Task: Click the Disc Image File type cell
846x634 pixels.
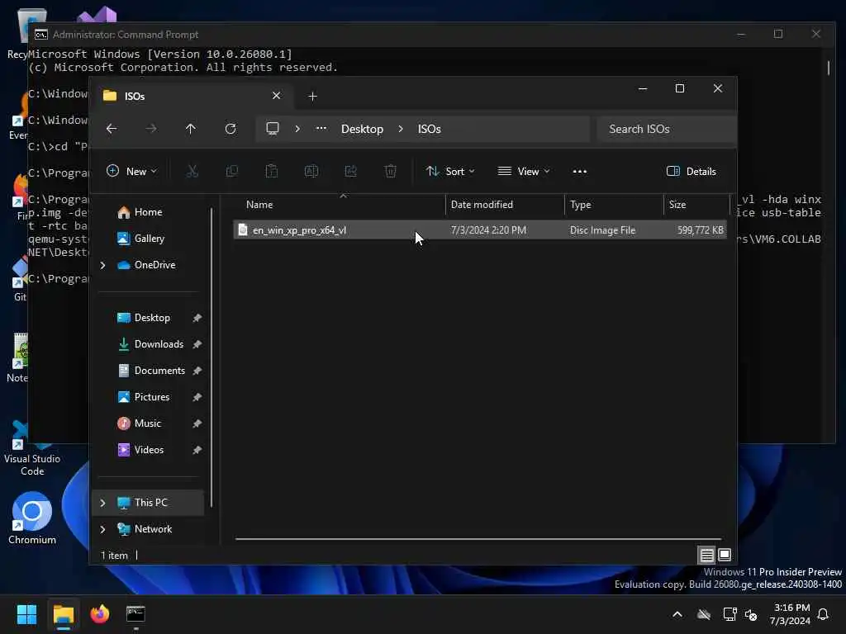Action: [x=602, y=230]
